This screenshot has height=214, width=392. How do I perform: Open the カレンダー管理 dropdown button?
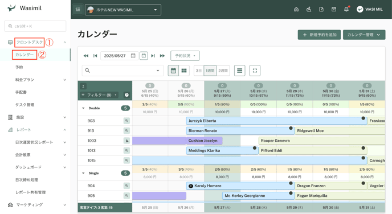coord(364,35)
